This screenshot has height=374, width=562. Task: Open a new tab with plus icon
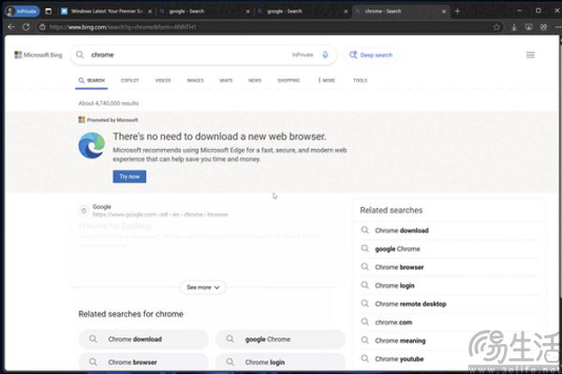pos(457,11)
